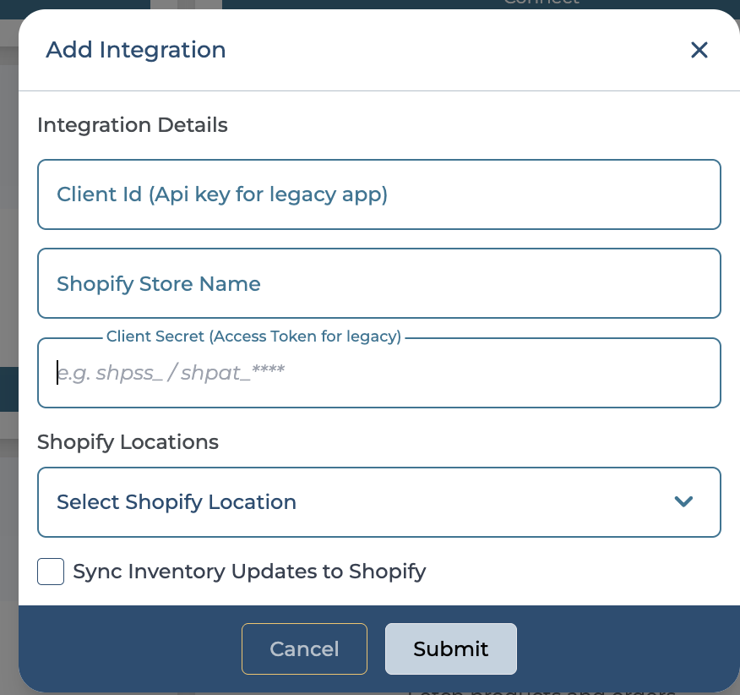Click the partially hidden Connect text above
Image resolution: width=740 pixels, height=695 pixels.
click(x=541, y=3)
